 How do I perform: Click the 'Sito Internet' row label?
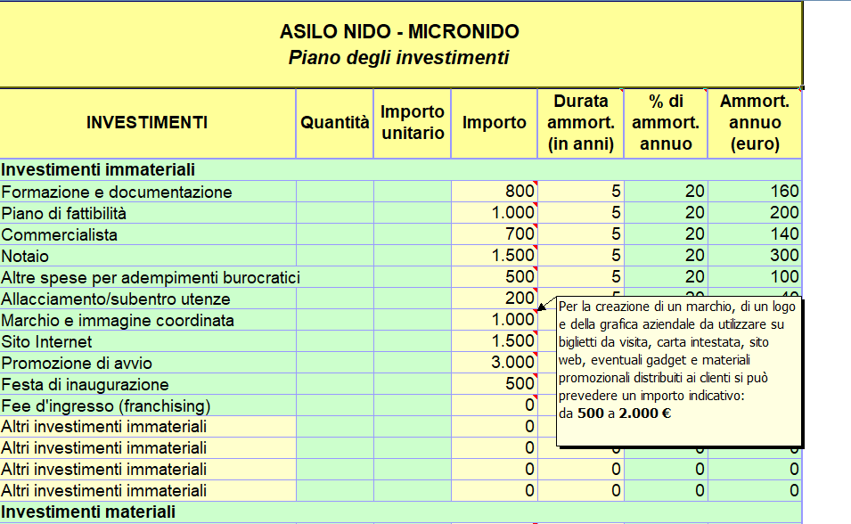(x=46, y=341)
